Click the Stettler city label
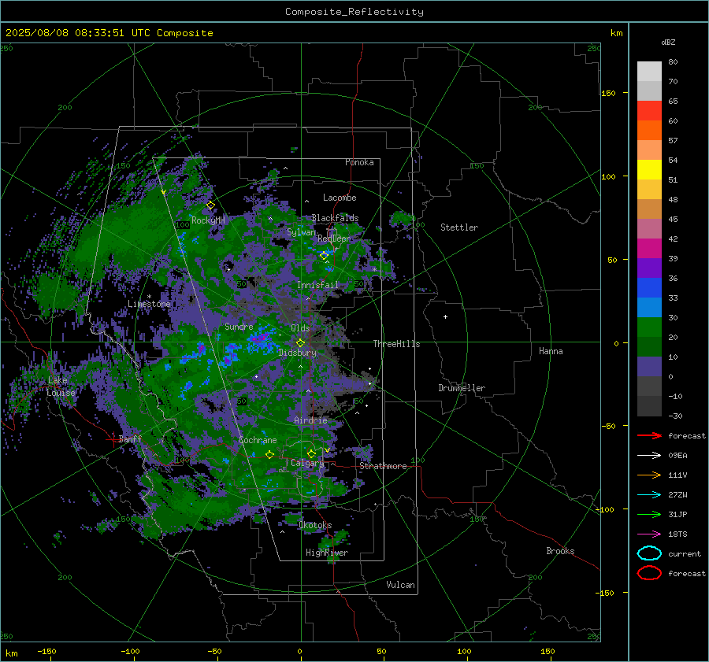This screenshot has height=662, width=709. [x=459, y=227]
